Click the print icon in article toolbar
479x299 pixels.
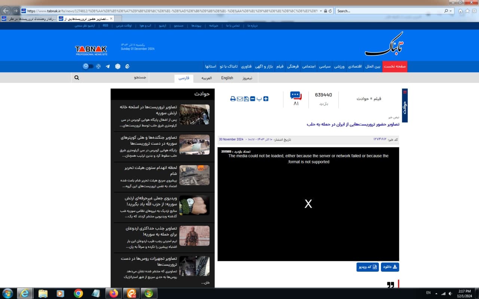[x=233, y=99]
